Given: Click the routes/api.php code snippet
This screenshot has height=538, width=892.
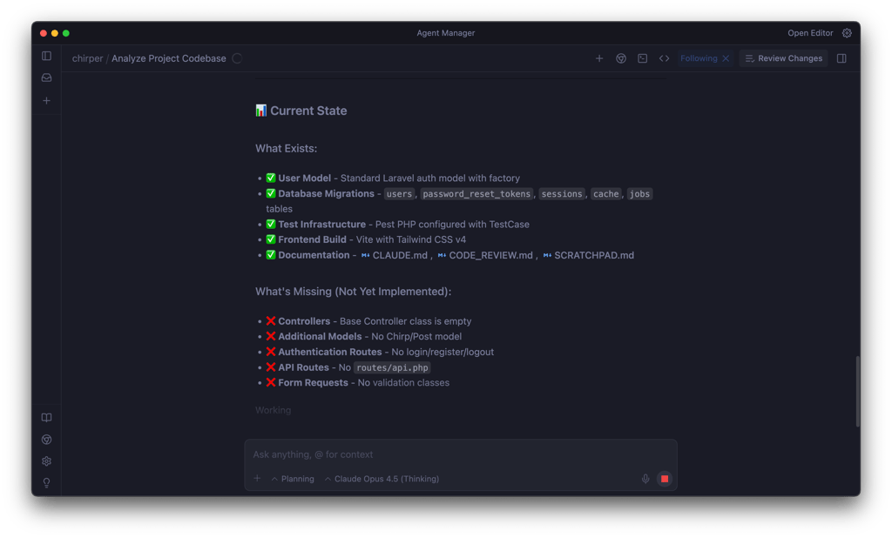Looking at the screenshot, I should click(x=392, y=367).
